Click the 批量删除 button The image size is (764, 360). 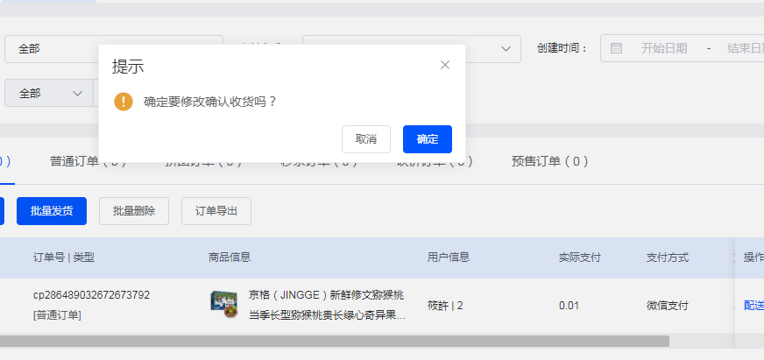coord(134,211)
